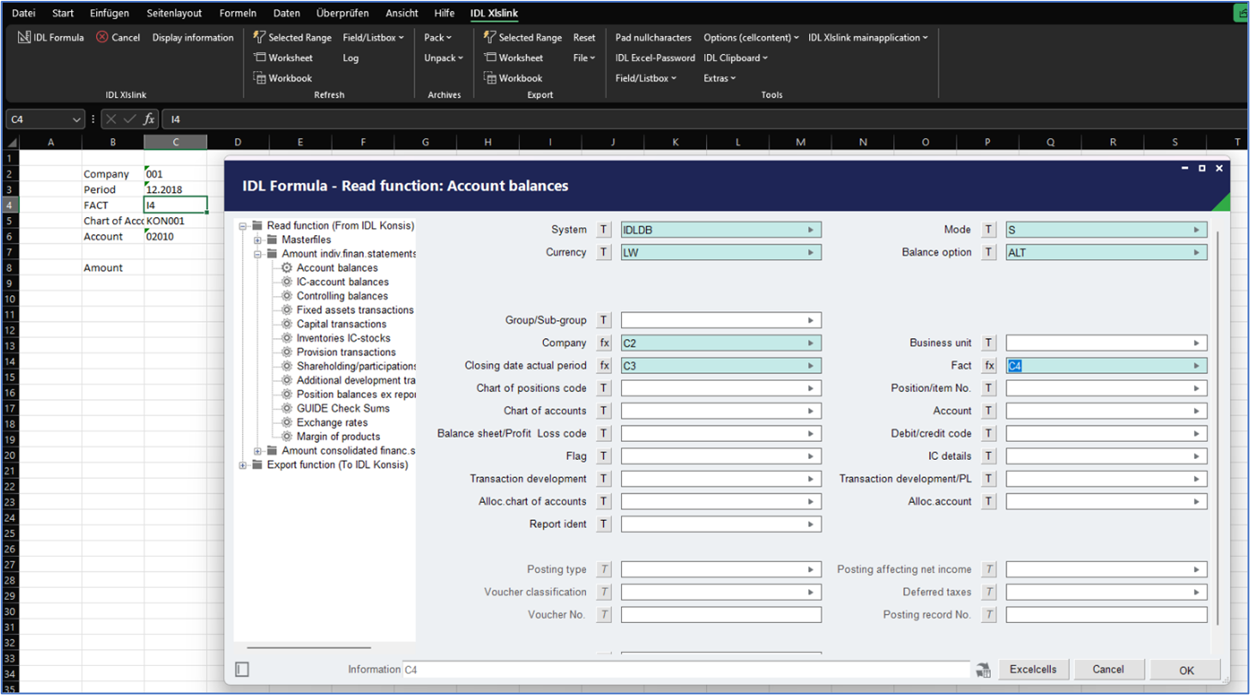The width and height of the screenshot is (1250, 695).
Task: Select Capital transactions in the tree
Action: [334, 324]
